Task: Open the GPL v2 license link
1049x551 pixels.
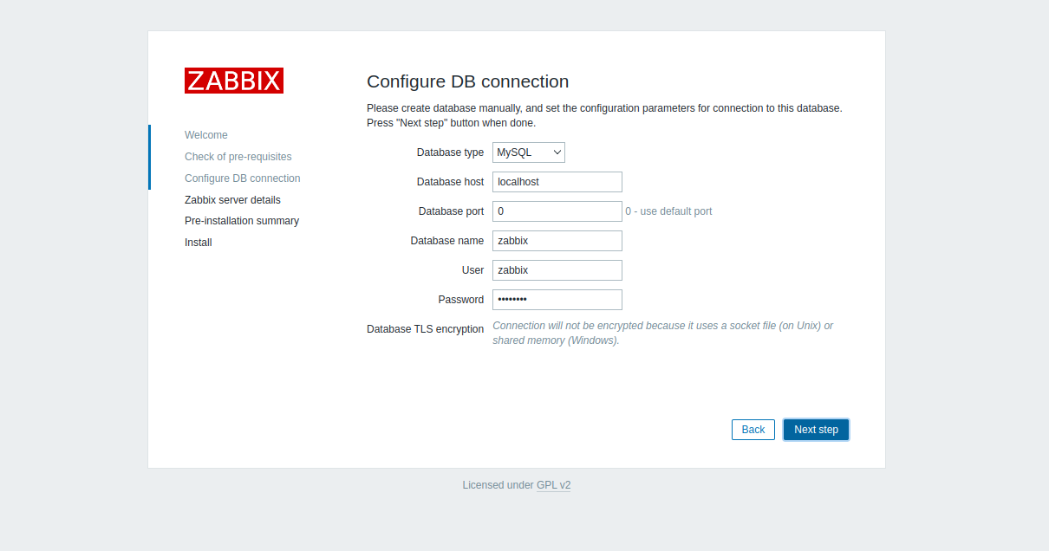Action: [553, 485]
